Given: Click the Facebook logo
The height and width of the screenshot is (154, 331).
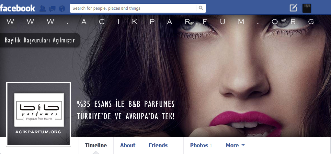Looking at the screenshot, I should point(17,8).
